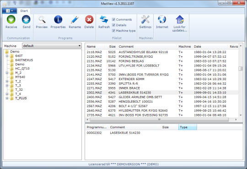The height and width of the screenshot is (169, 247).
Task: Click the Revis column header
Action: pos(234,47)
